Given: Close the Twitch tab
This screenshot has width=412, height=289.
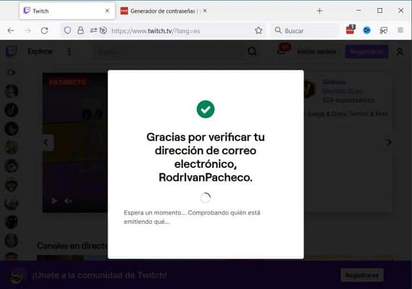Looking at the screenshot, I should 107,11.
